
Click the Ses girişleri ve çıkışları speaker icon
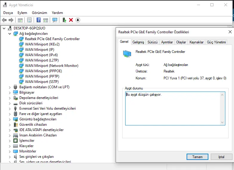[15, 157]
